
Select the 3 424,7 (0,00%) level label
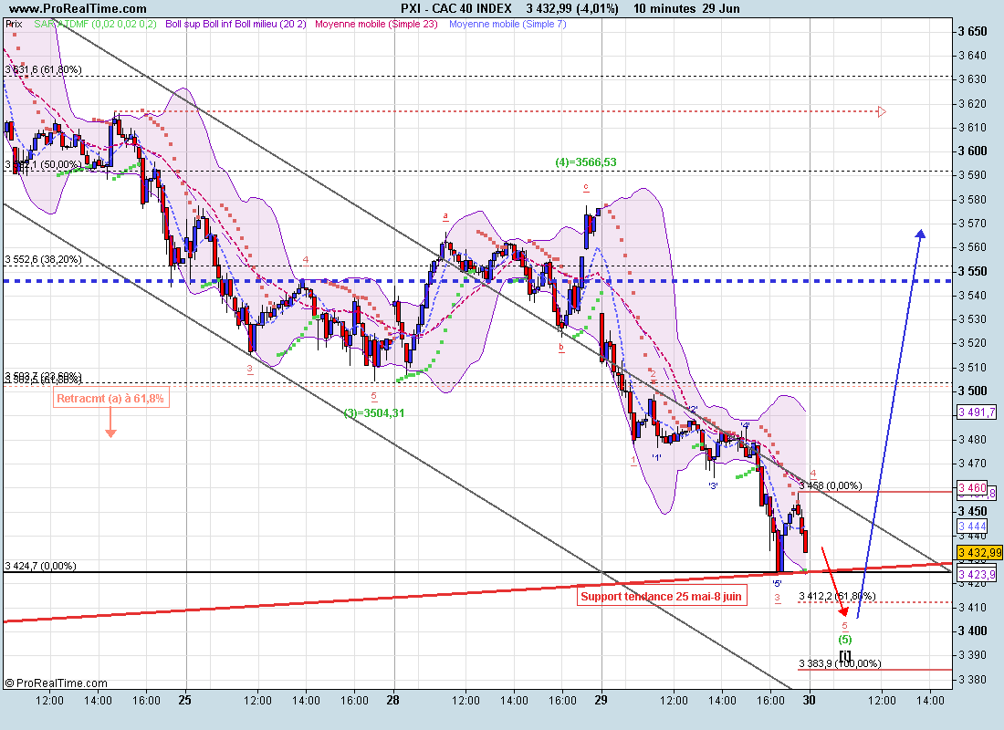coord(40,566)
